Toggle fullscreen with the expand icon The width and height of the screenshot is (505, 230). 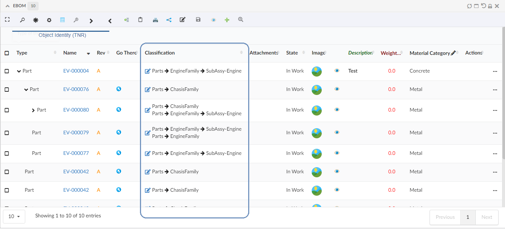coord(7,20)
